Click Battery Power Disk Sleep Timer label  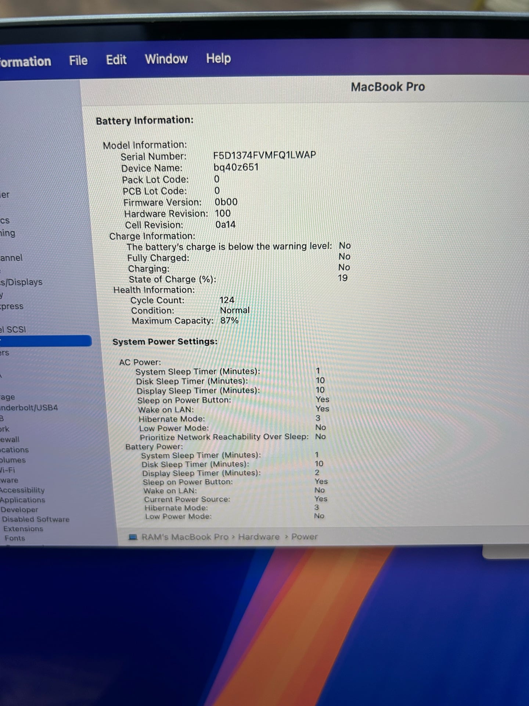[195, 464]
